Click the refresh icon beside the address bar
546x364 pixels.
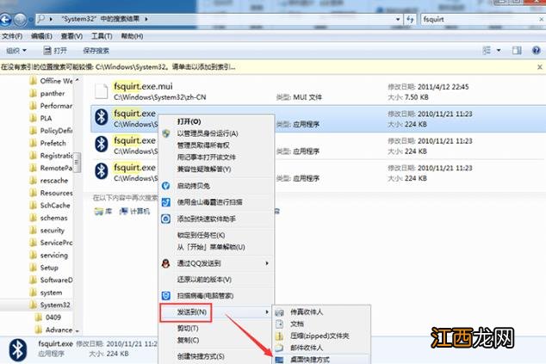[410, 20]
